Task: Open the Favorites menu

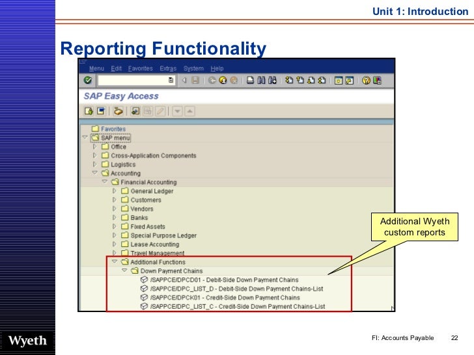Action: click(140, 68)
